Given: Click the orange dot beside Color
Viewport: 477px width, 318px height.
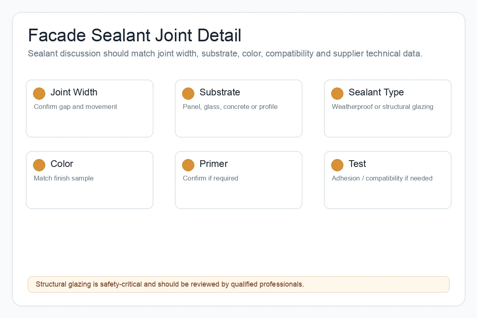Looking at the screenshot, I should click(39, 165).
